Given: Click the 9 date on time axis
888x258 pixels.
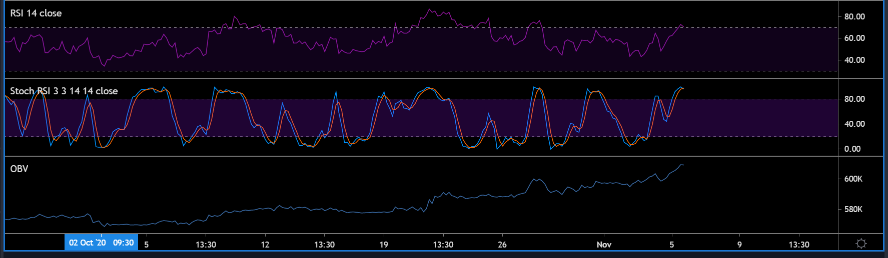Looking at the screenshot, I should tap(739, 245).
